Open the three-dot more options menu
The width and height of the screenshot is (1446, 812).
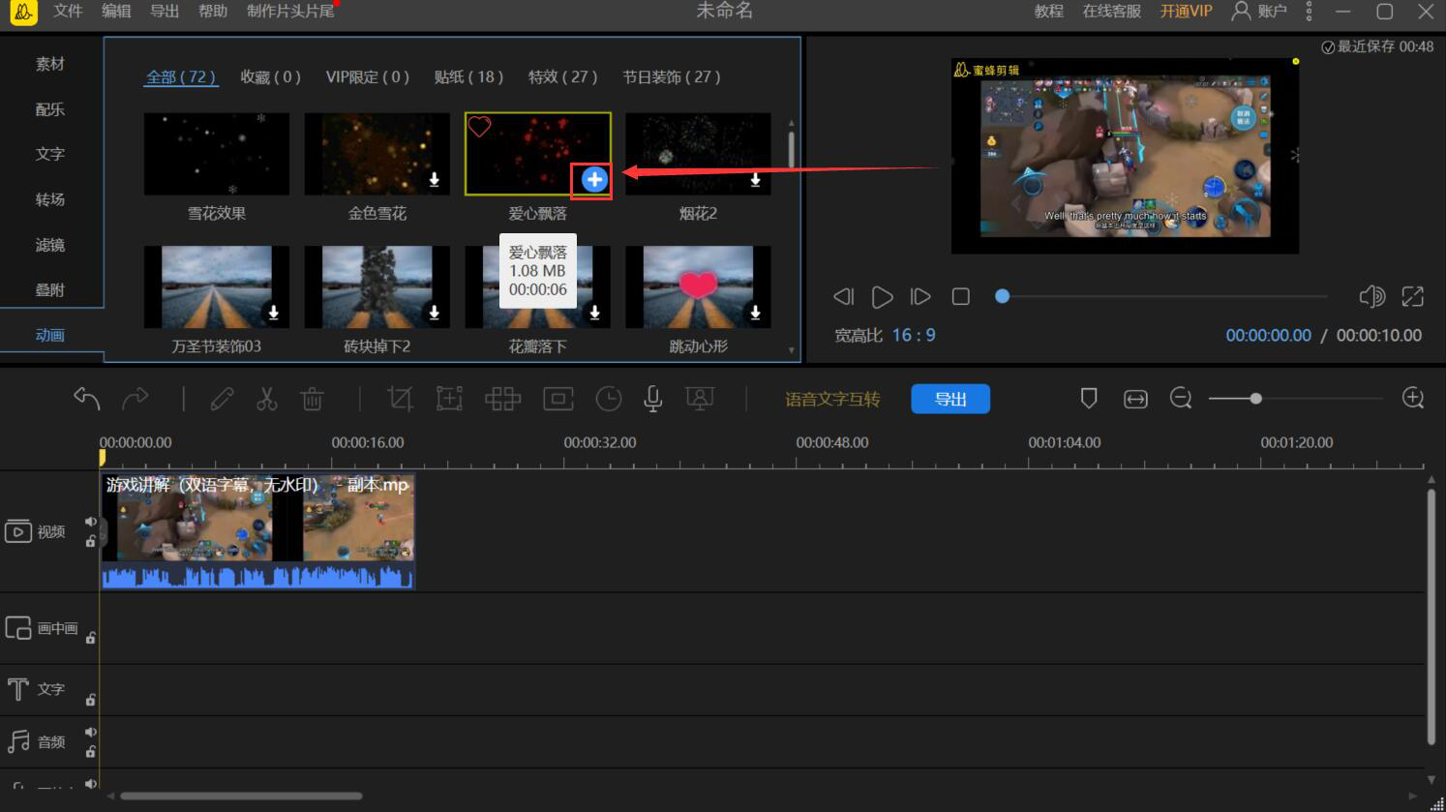click(1309, 12)
